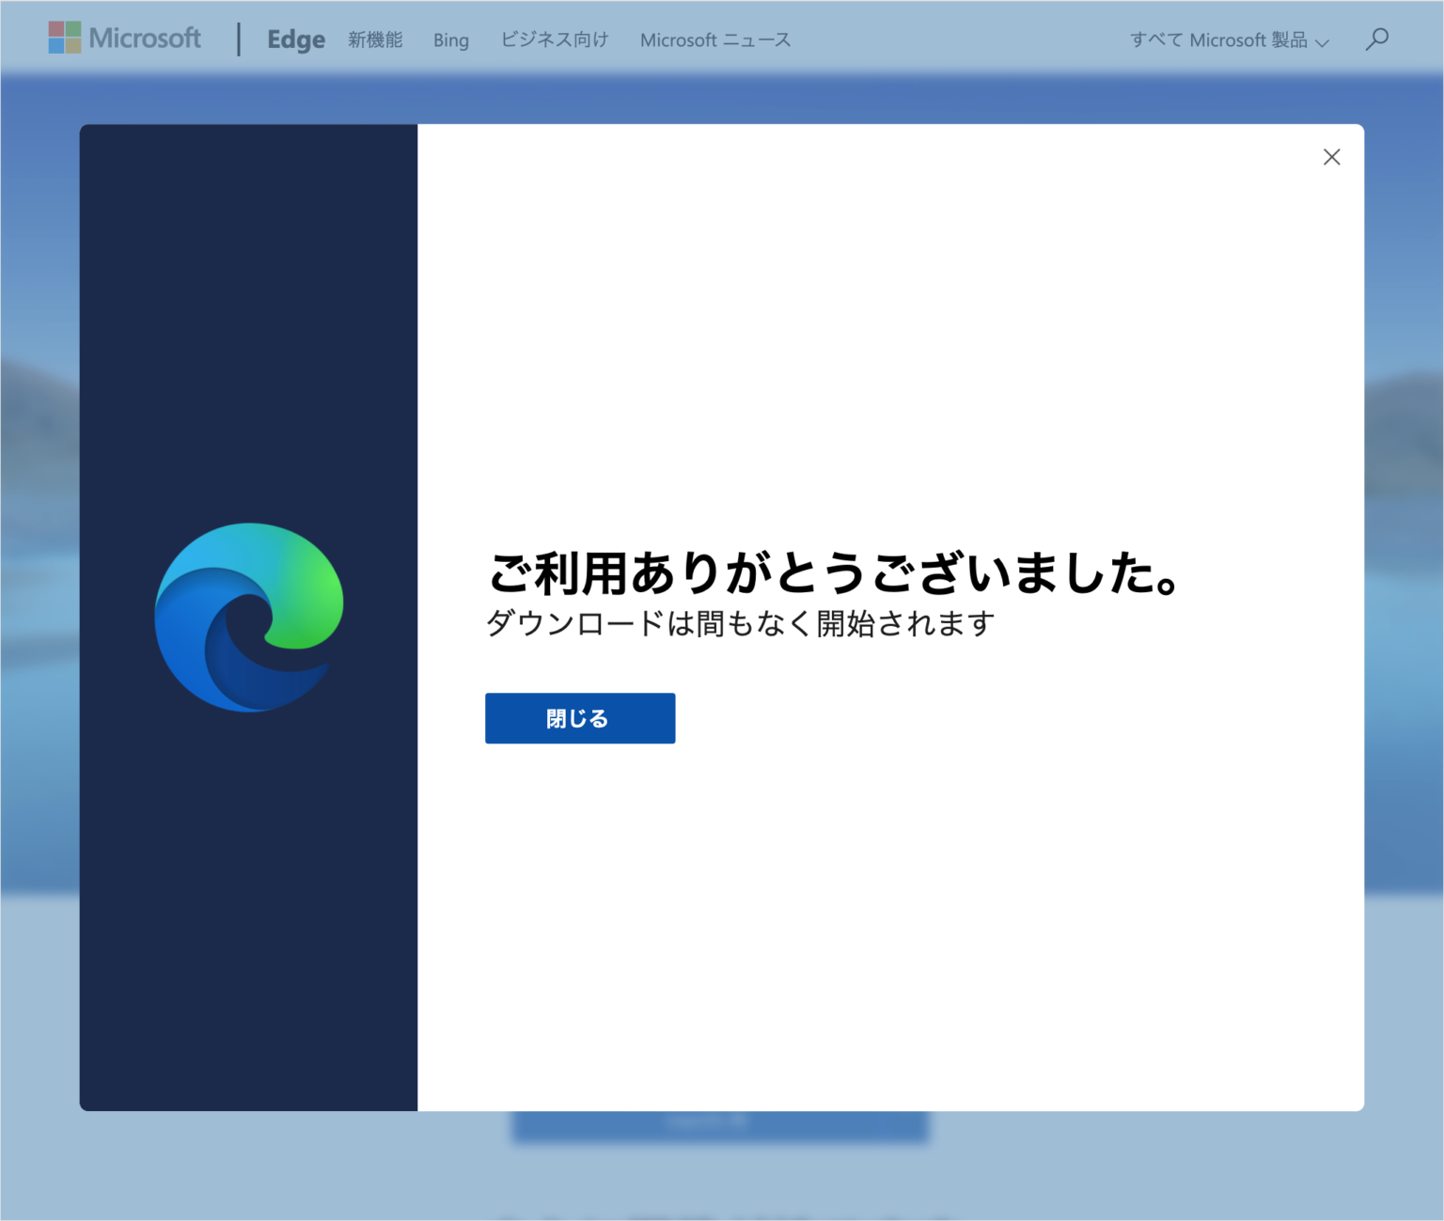Select ビジネス向け in the top navigation

click(554, 39)
